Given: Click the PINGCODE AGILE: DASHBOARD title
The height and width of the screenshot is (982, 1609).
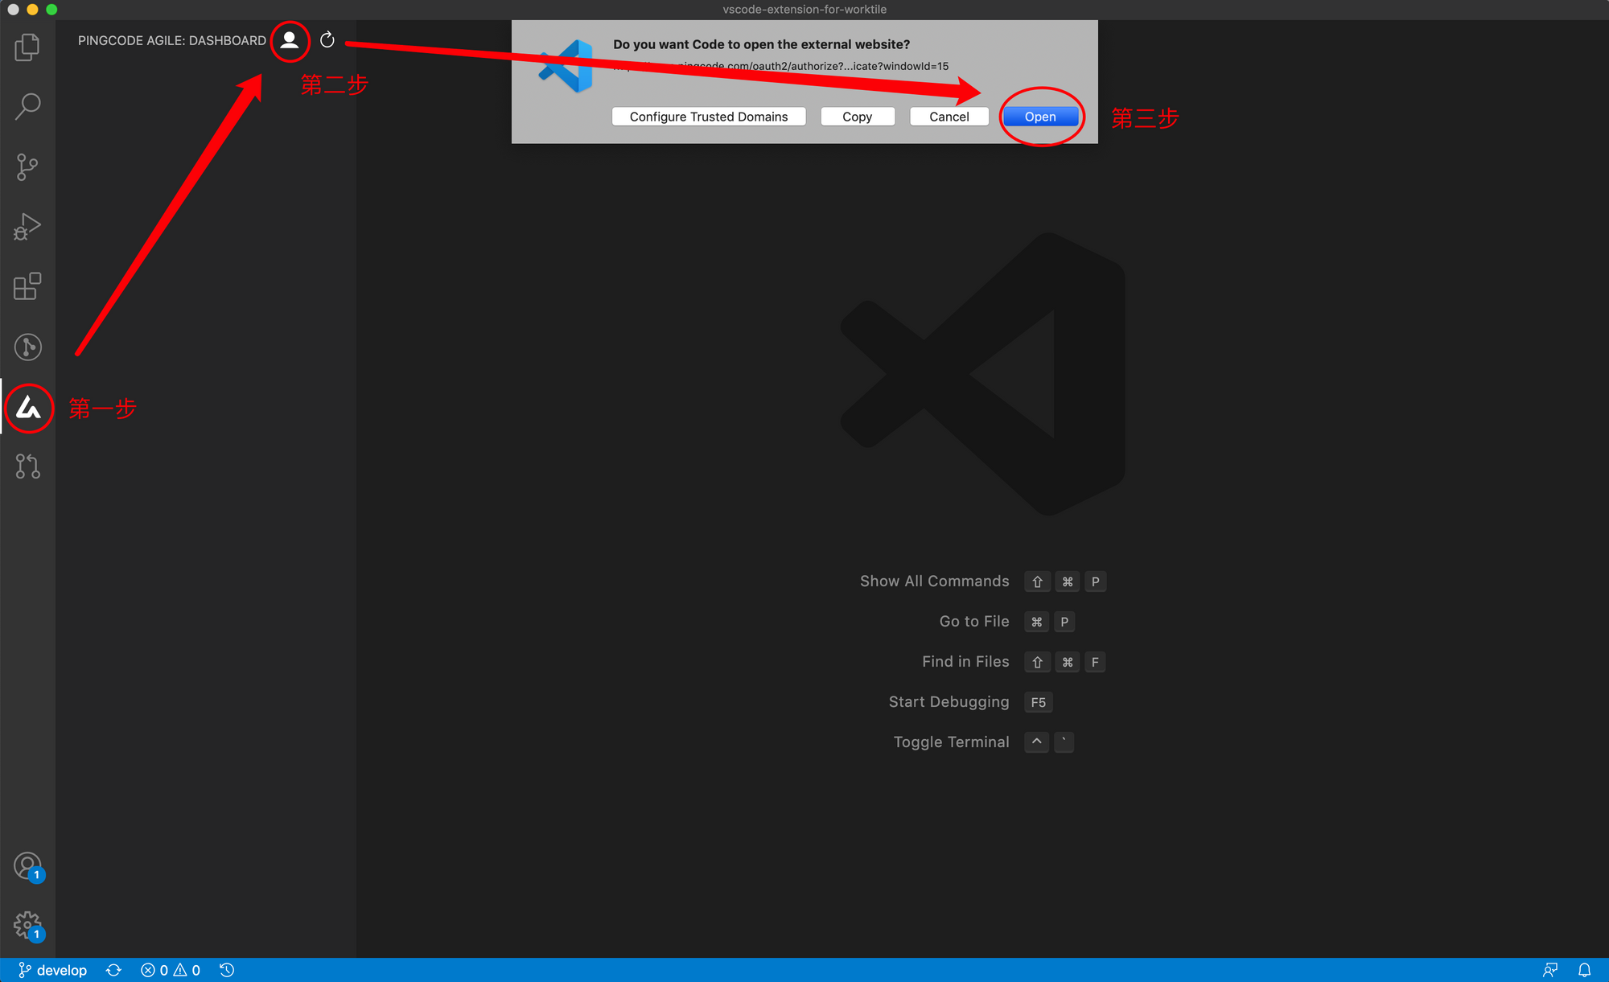Looking at the screenshot, I should coord(172,40).
